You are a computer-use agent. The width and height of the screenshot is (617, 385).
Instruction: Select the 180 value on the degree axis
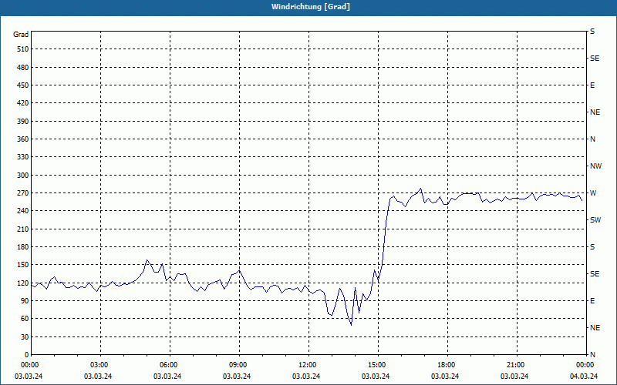[x=23, y=247]
